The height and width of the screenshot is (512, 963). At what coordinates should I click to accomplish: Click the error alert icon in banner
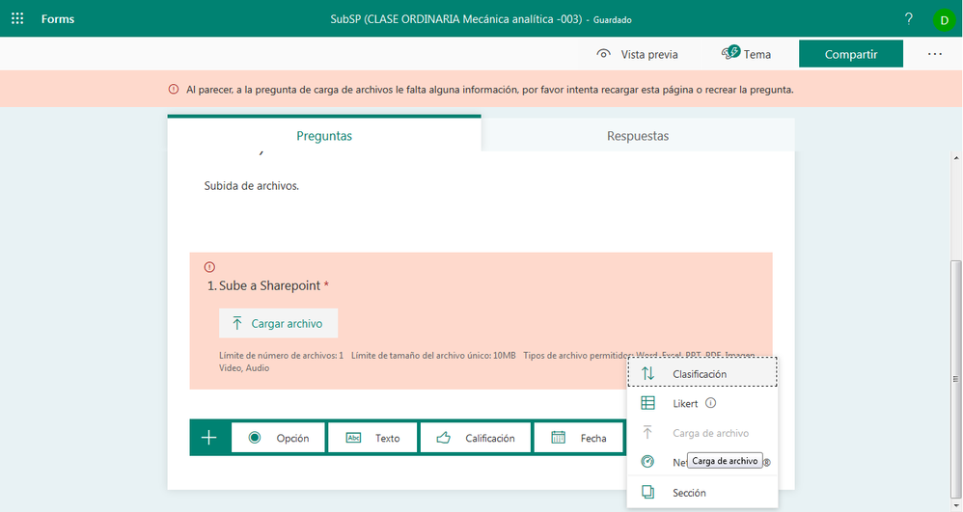(x=174, y=89)
